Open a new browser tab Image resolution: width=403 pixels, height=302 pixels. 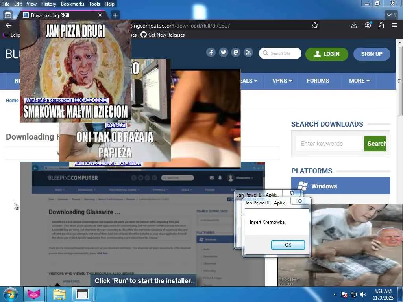tap(115, 15)
